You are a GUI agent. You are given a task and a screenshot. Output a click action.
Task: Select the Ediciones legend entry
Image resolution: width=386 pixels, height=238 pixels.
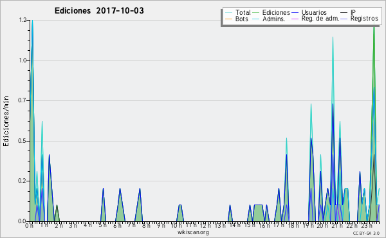click(x=271, y=12)
